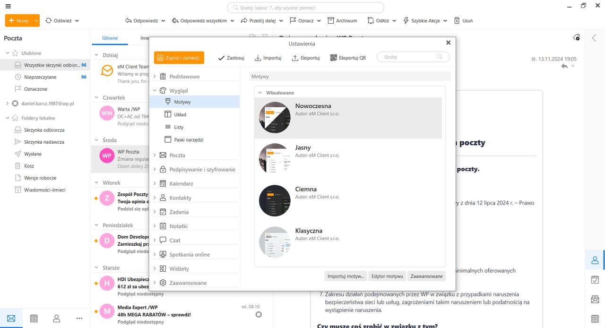
Task: Open Wszystkie skrzynki odbiorcze folder
Action: 46,65
